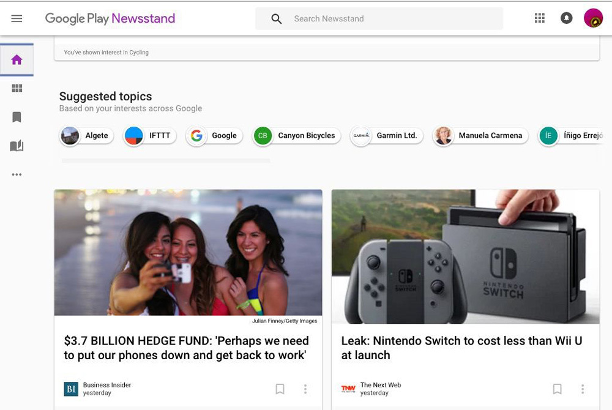This screenshot has height=410, width=612.
Task: Click the horizontal topics scrollbar
Action: click(166, 161)
